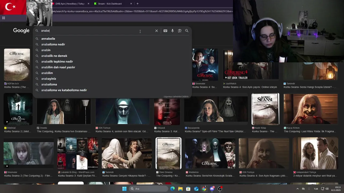Close the Hereditary browser tab
This screenshot has width=344, height=193.
point(88,4)
